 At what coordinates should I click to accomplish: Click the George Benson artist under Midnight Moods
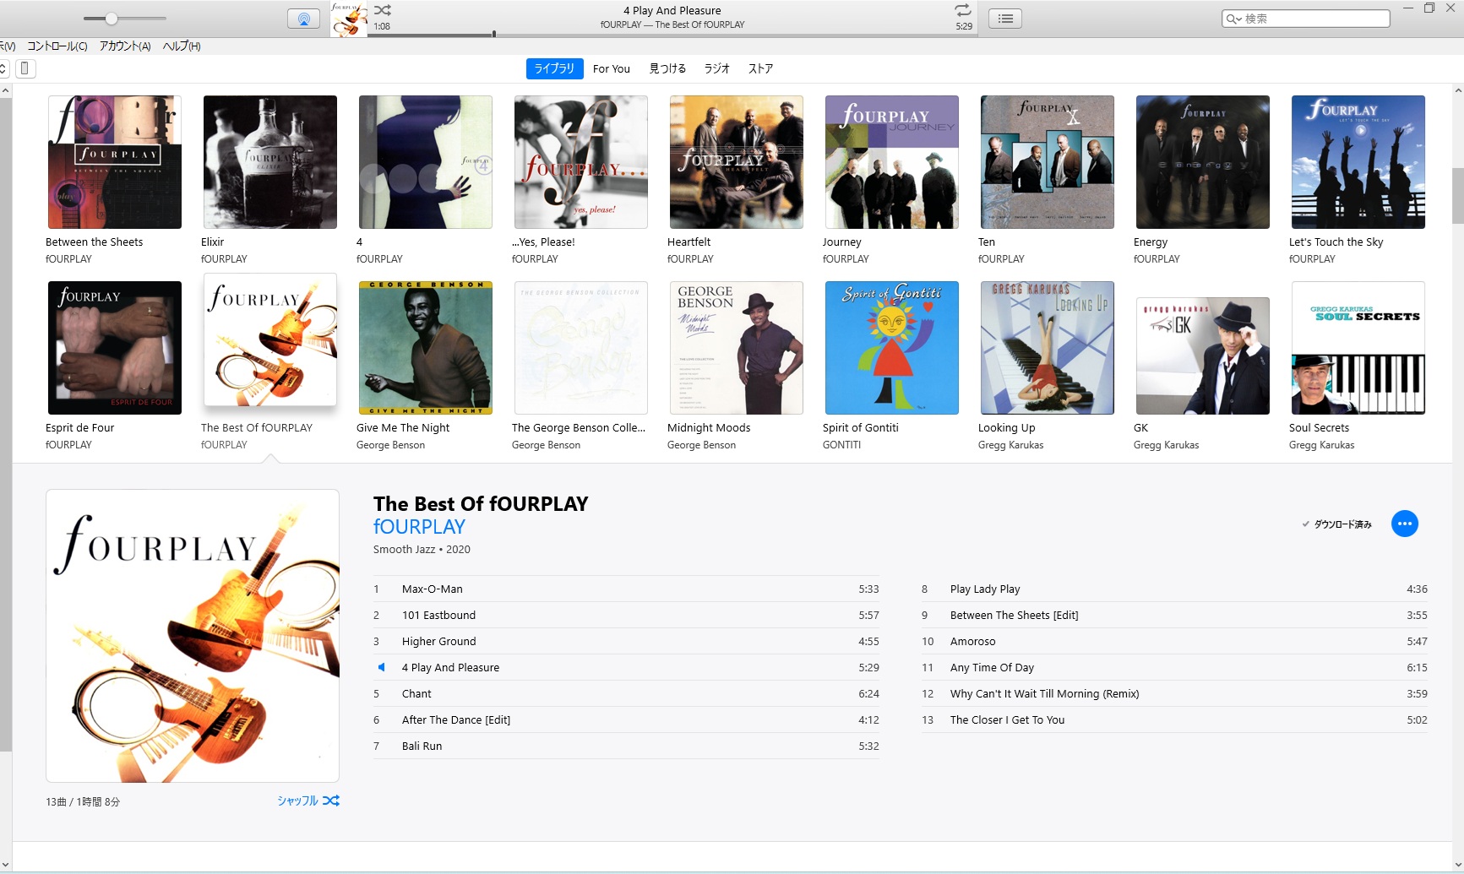coord(701,445)
